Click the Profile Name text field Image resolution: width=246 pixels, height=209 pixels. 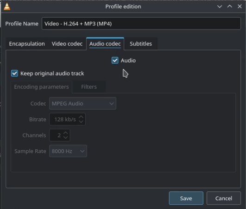141,24
